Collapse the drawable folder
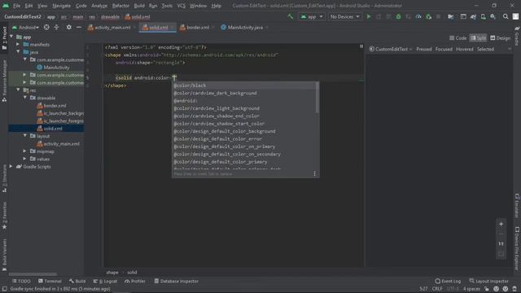Viewport: 521px width, 293px height. (x=25, y=98)
